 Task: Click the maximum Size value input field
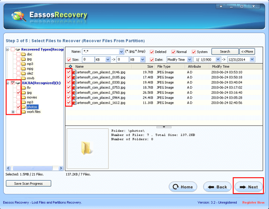pos(122,60)
